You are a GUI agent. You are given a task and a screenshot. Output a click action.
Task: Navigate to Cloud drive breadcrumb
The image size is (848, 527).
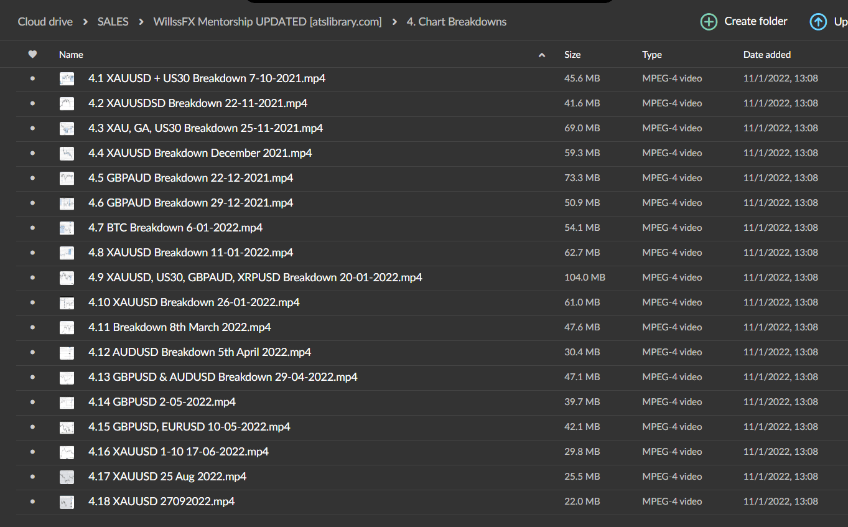point(45,22)
